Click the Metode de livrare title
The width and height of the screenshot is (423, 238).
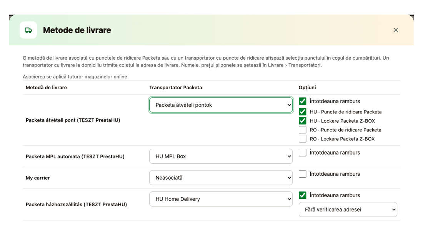77,30
